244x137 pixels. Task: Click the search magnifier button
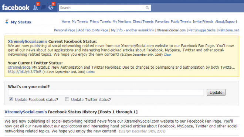coord(147,8)
